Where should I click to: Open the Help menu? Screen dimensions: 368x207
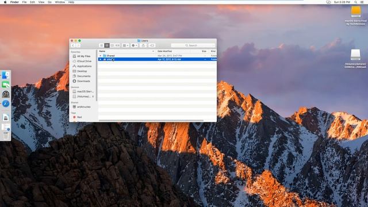71,2
